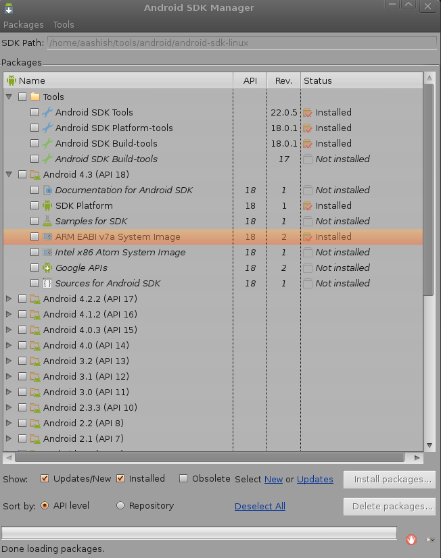Toggle the Installed show checkbox
The height and width of the screenshot is (558, 441).
(x=120, y=479)
